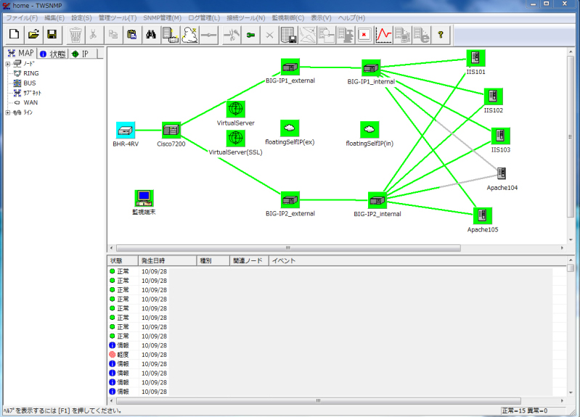Click the New file toolbar icon

15,34
